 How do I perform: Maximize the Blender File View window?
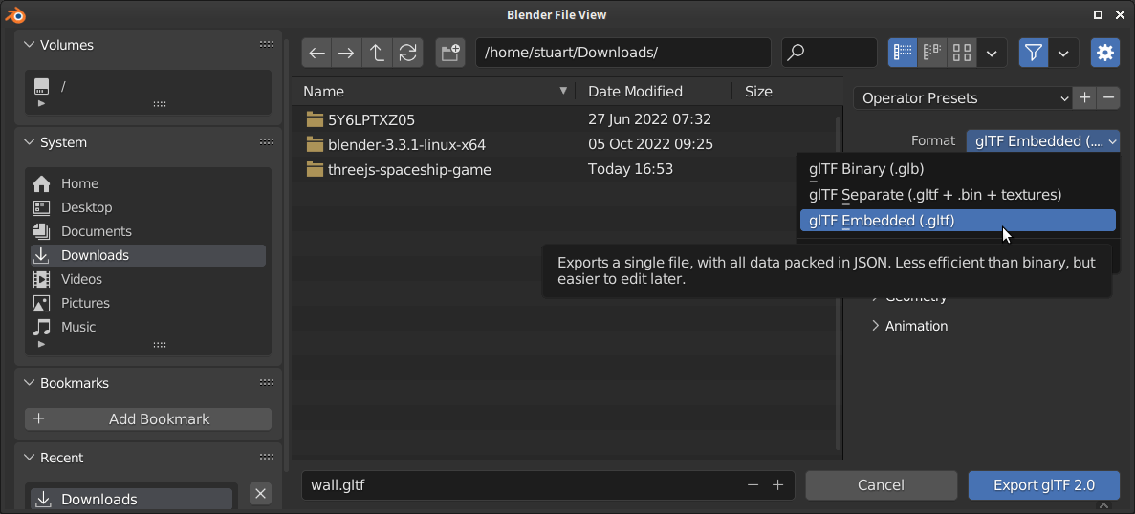(x=1098, y=14)
